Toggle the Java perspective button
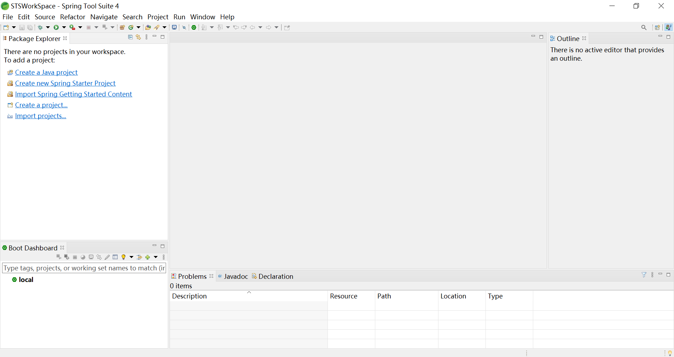Image resolution: width=674 pixels, height=357 pixels. (668, 27)
